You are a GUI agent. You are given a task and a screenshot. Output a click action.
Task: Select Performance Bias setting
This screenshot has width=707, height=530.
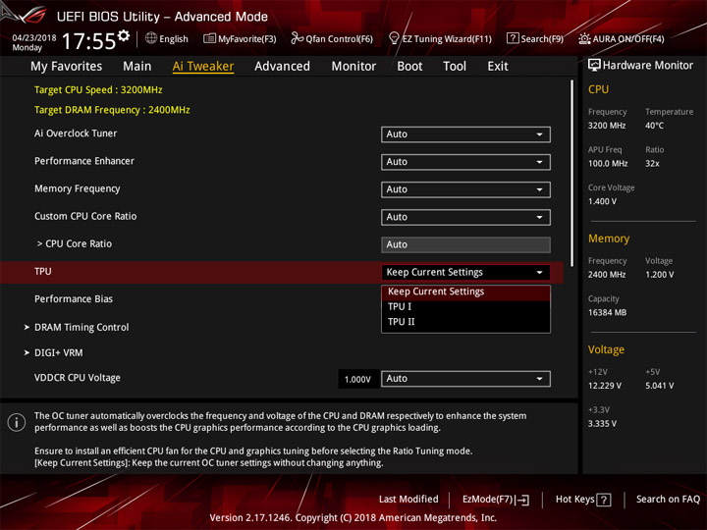[x=74, y=298]
